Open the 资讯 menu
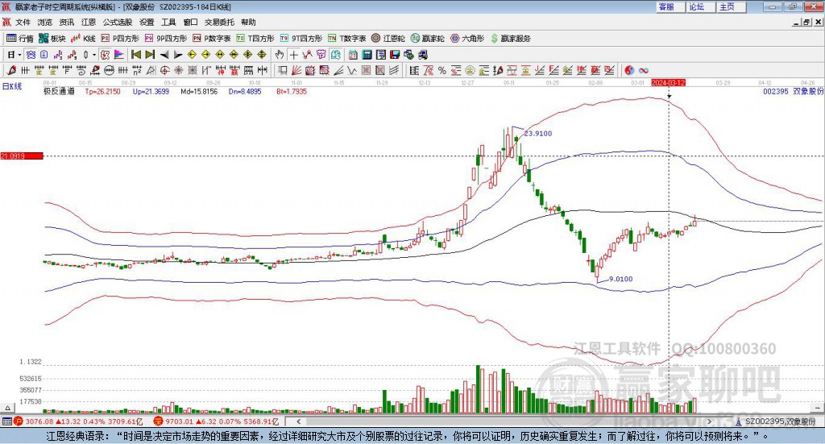The height and width of the screenshot is (444, 825). click(x=67, y=22)
